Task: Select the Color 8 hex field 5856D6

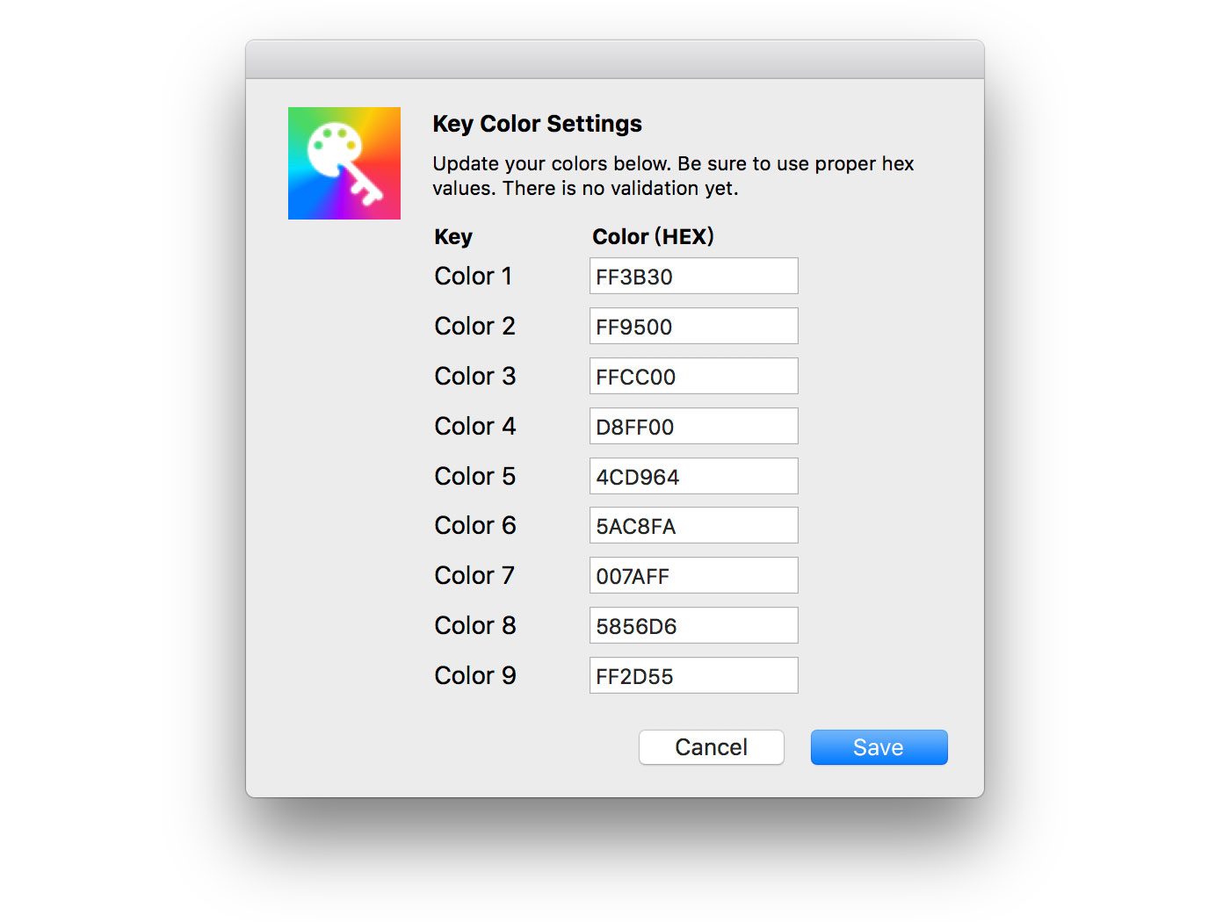Action: pos(693,625)
